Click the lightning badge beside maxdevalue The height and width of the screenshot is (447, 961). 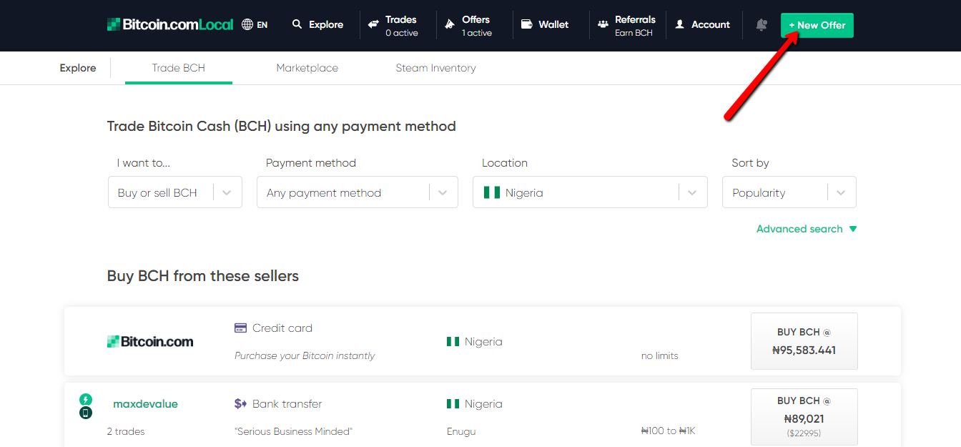tap(86, 400)
